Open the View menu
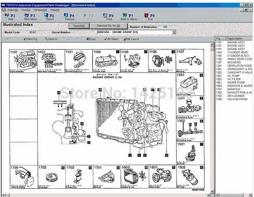 (26, 10)
